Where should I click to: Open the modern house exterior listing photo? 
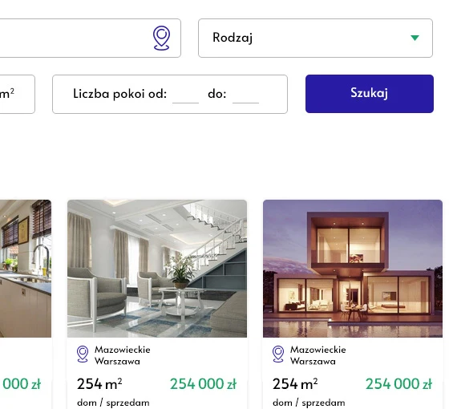click(x=353, y=269)
